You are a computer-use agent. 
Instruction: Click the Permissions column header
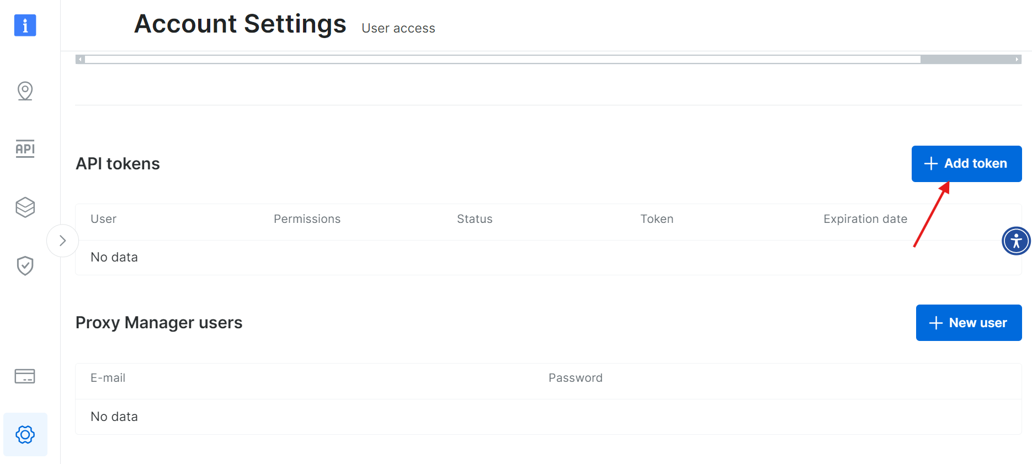[307, 218]
